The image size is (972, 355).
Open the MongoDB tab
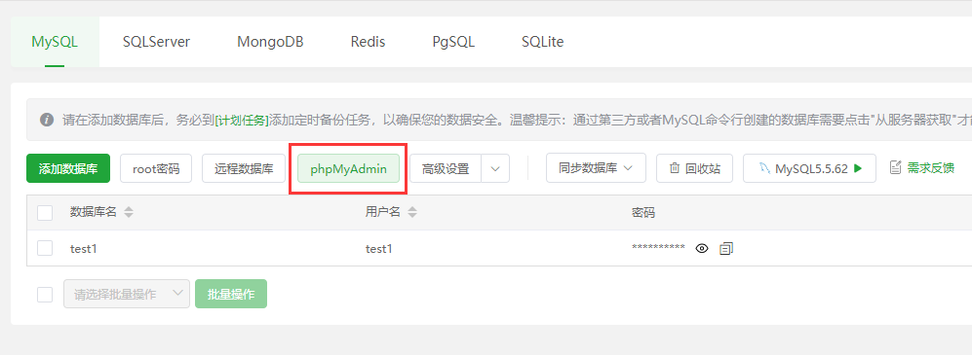(270, 42)
